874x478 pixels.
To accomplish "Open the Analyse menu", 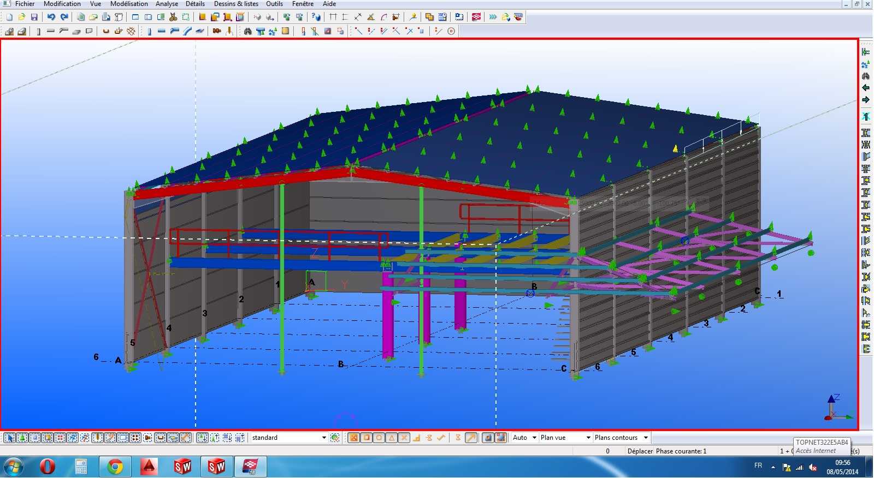I will coord(167,4).
